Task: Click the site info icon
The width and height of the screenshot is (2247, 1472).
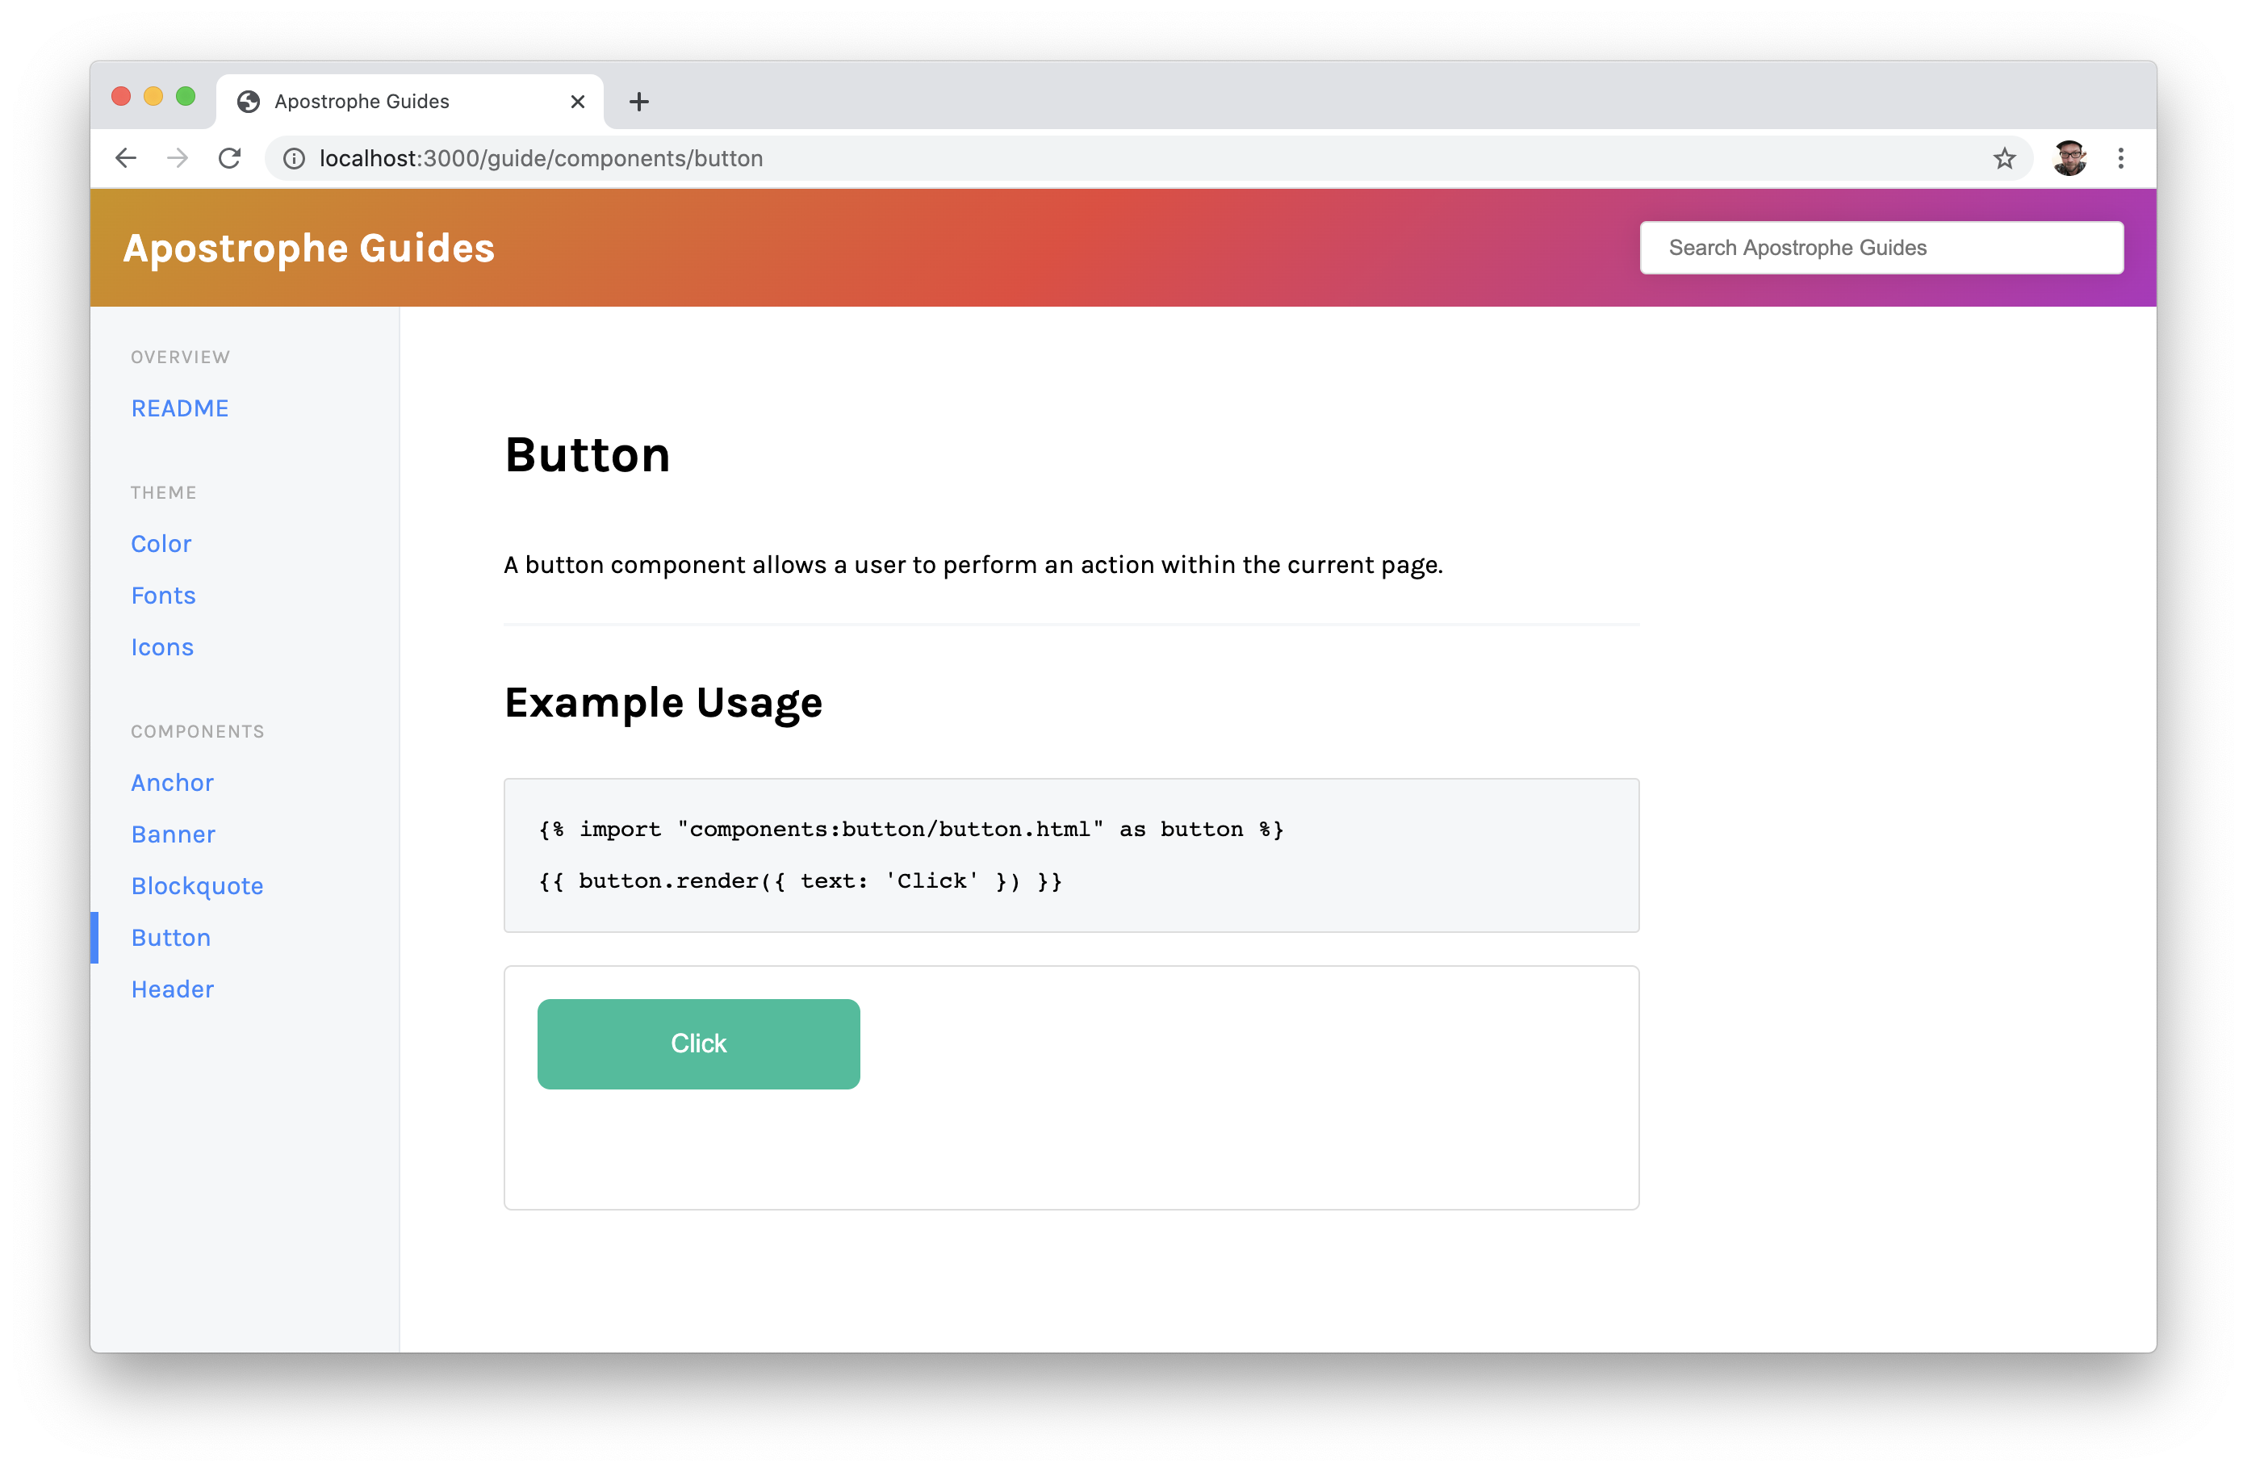Action: 294,159
